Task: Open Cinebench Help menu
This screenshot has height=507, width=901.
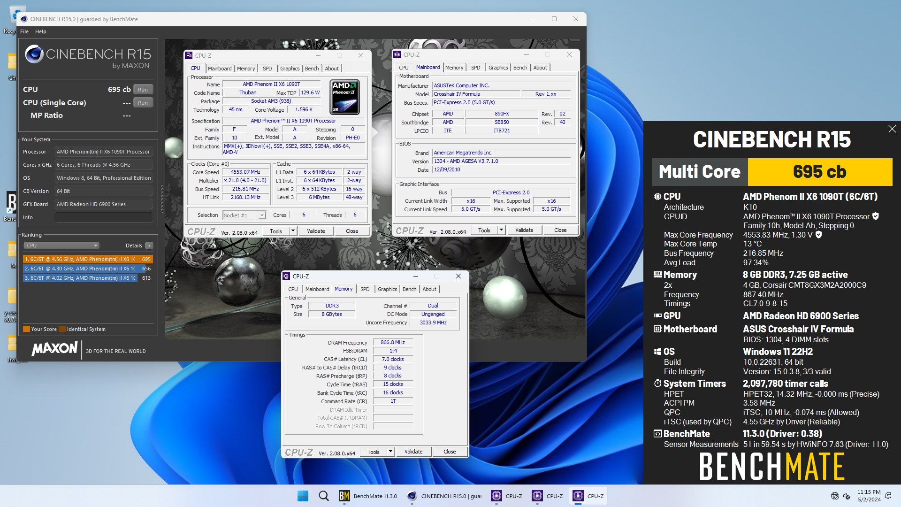Action: coord(41,31)
